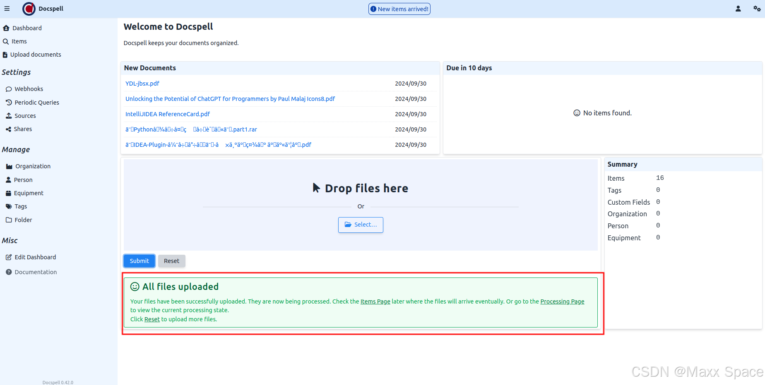This screenshot has width=765, height=385.
Task: Click the Items count 16 in Summary
Action: point(660,178)
